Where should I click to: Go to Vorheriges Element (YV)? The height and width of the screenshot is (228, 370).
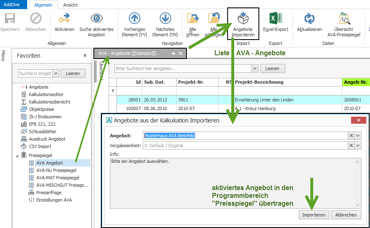click(135, 19)
